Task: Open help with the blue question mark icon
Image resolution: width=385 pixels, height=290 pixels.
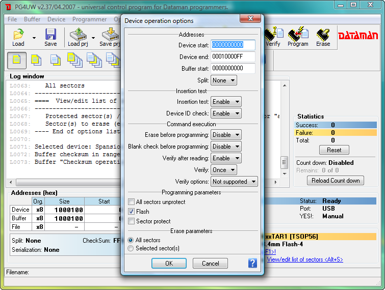Action: tap(252, 263)
